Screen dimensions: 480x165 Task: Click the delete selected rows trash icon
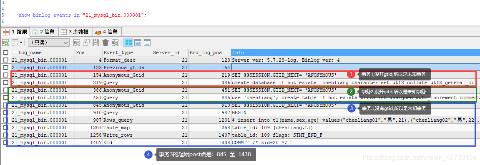(106, 42)
